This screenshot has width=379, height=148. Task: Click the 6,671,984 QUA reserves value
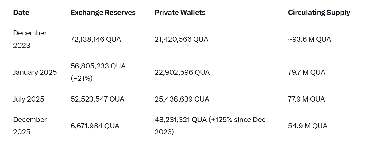coord(95,126)
